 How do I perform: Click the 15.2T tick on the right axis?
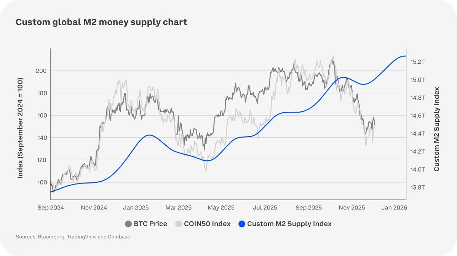(x=417, y=62)
